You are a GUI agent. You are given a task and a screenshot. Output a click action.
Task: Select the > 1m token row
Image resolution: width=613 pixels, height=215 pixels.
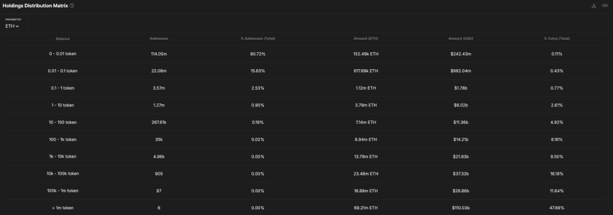305,208
